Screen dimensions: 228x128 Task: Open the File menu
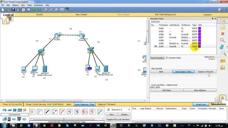click(x=2, y=5)
